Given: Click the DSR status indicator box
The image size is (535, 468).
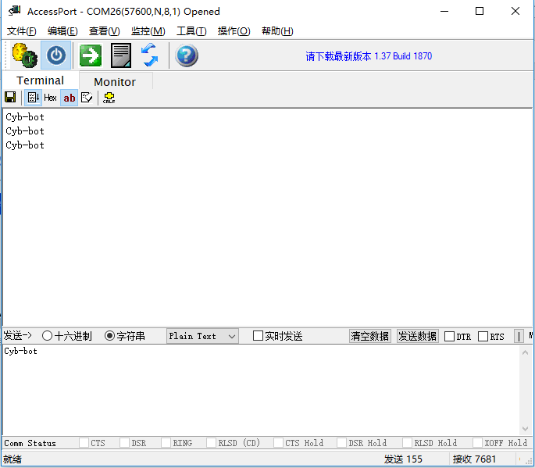Looking at the screenshot, I should (124, 443).
